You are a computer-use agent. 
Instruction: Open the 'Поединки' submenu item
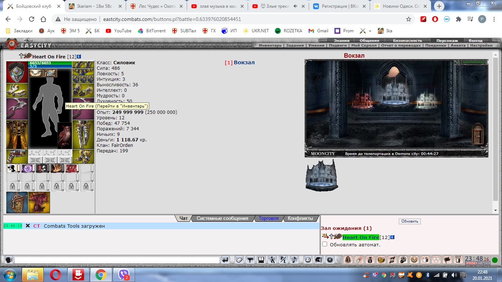pyautogui.click(x=436, y=46)
